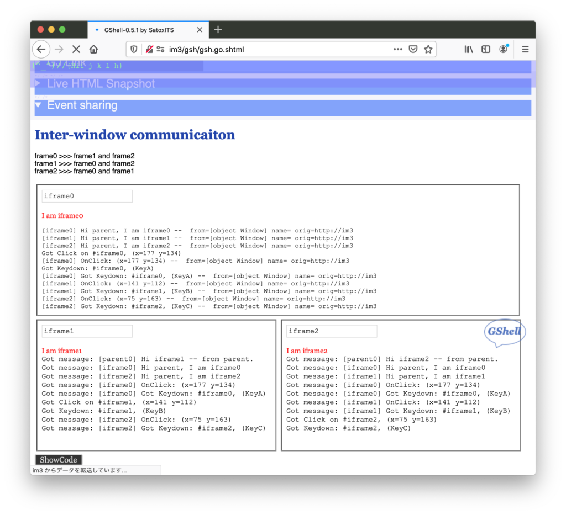The height and width of the screenshot is (515, 566).
Task: Stop loading the page
Action: click(76, 49)
